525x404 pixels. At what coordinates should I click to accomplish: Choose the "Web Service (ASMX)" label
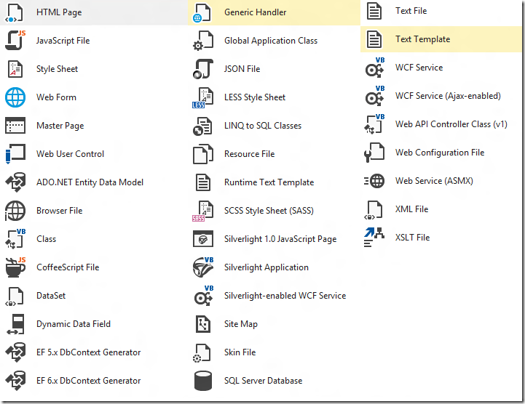tap(434, 181)
